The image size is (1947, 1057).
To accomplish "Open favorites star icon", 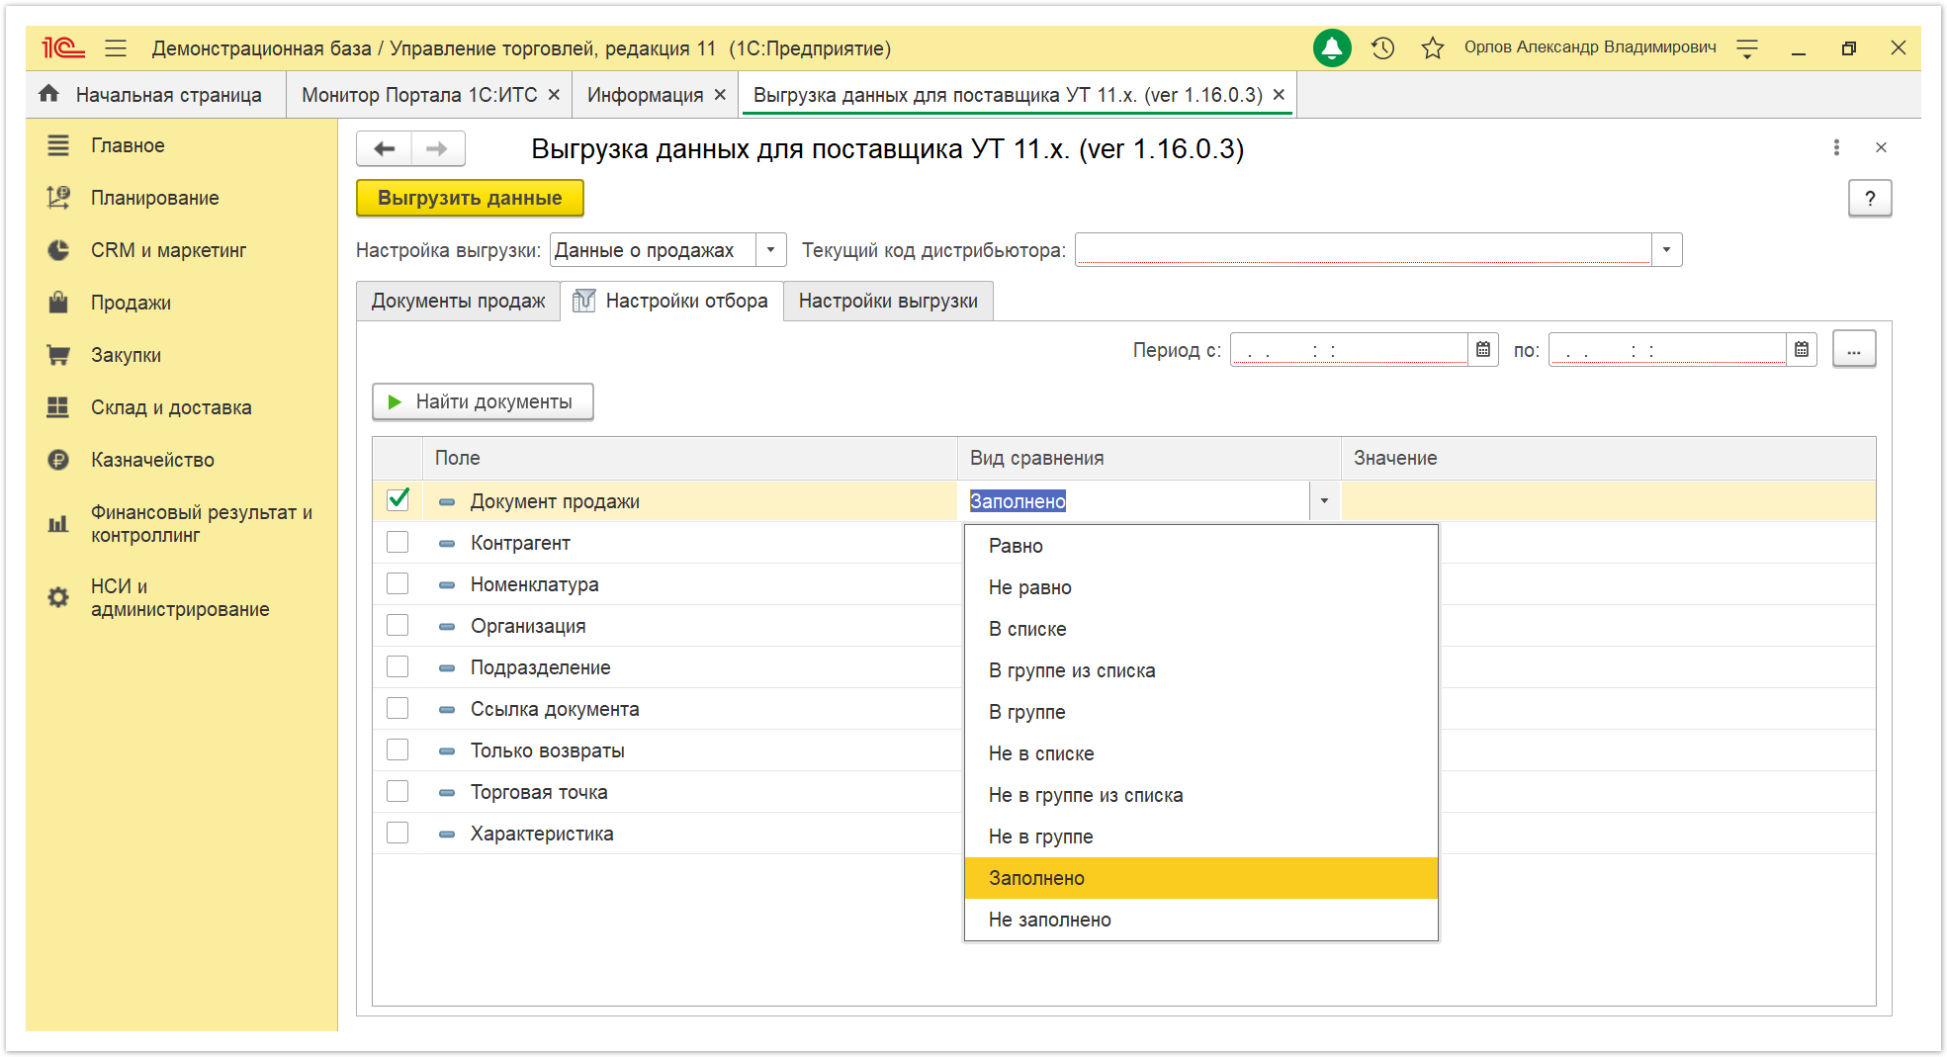I will coord(1432,47).
